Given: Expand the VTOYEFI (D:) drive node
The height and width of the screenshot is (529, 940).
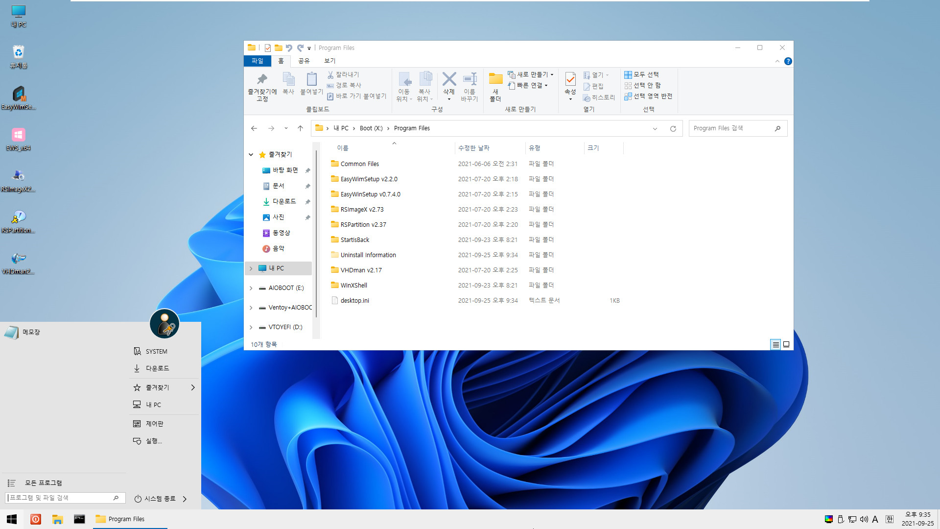Looking at the screenshot, I should tap(251, 327).
